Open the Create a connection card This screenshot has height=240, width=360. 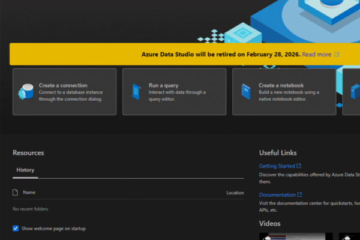click(x=65, y=92)
